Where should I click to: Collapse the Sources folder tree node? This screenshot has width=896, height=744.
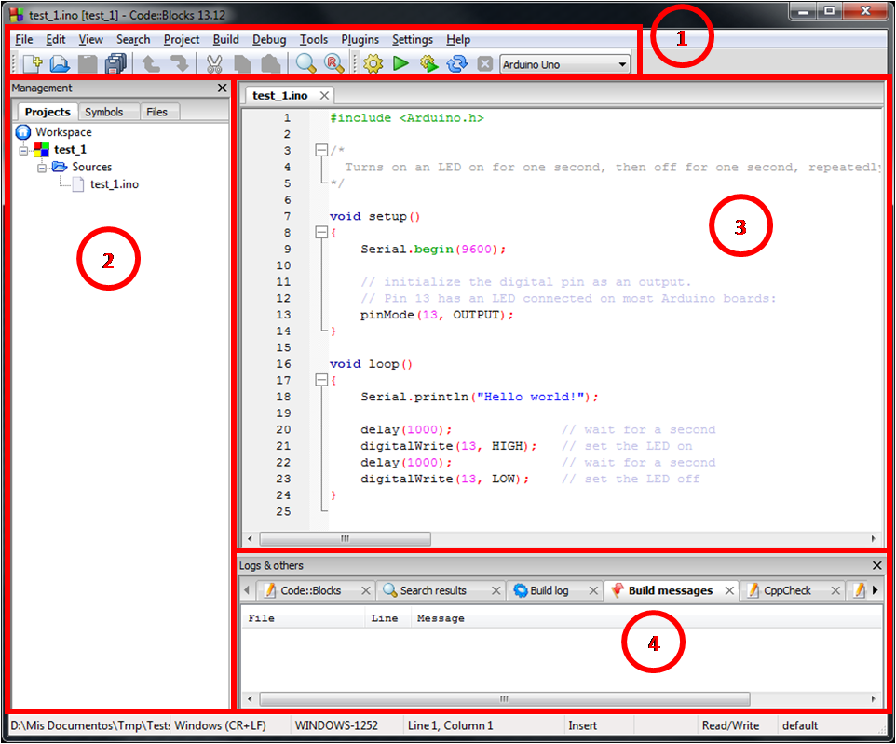[42, 168]
